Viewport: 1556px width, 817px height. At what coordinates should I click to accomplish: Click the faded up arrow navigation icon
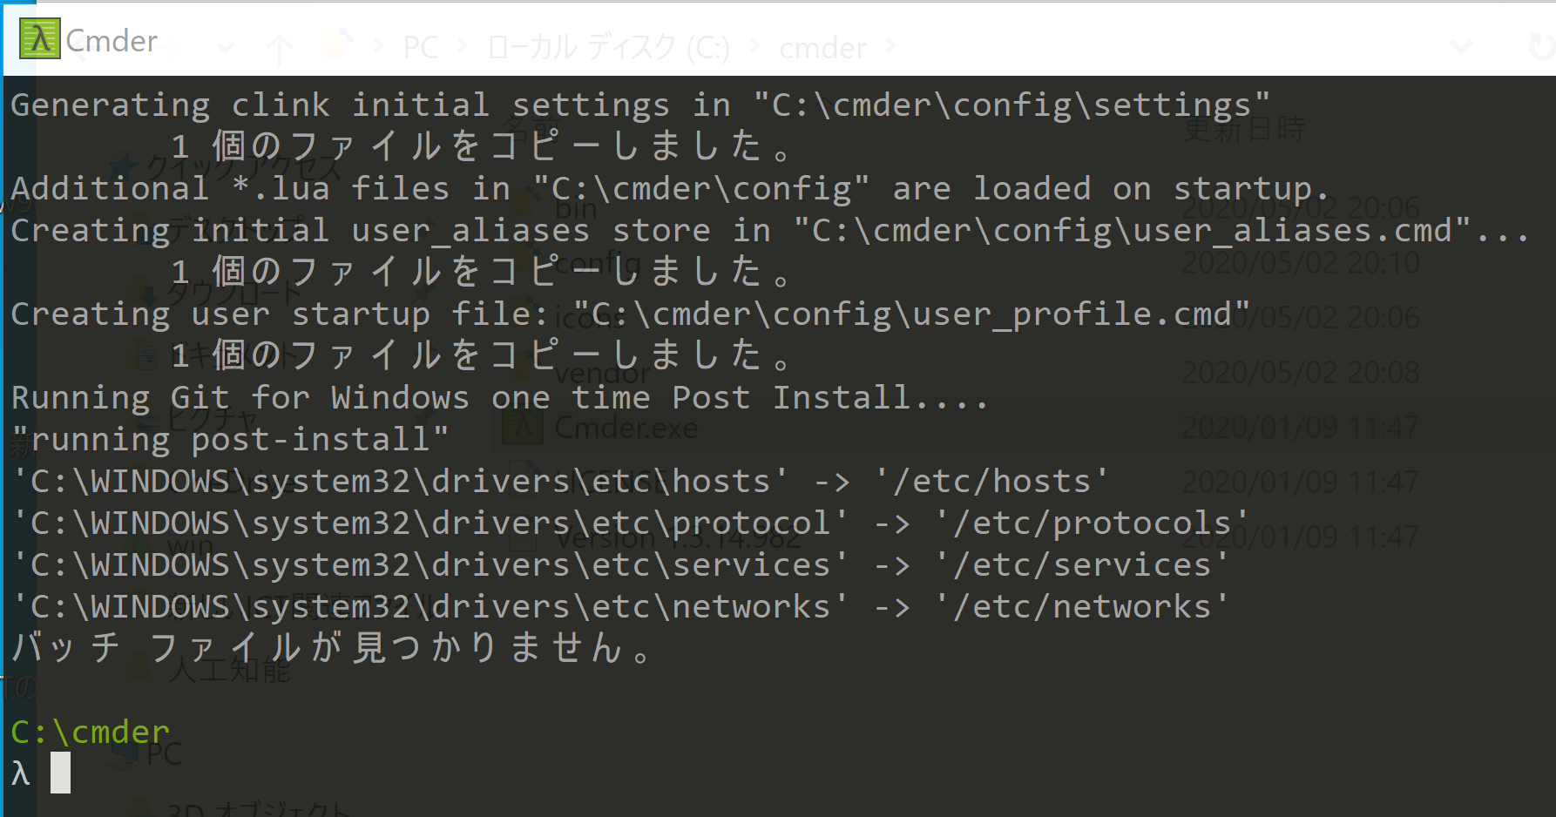[x=279, y=50]
